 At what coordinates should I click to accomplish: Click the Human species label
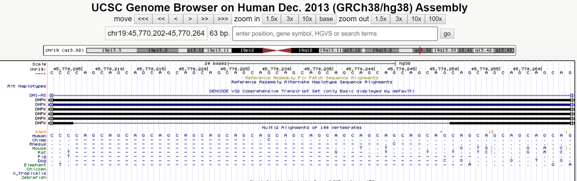click(x=39, y=136)
